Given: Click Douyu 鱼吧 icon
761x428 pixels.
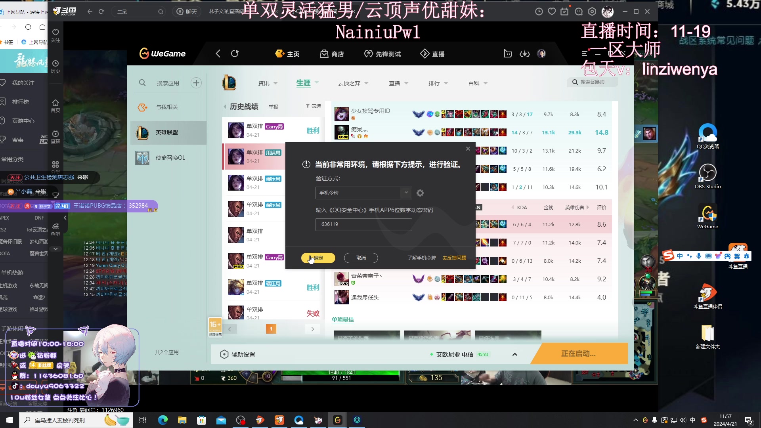Looking at the screenshot, I should 55,229.
